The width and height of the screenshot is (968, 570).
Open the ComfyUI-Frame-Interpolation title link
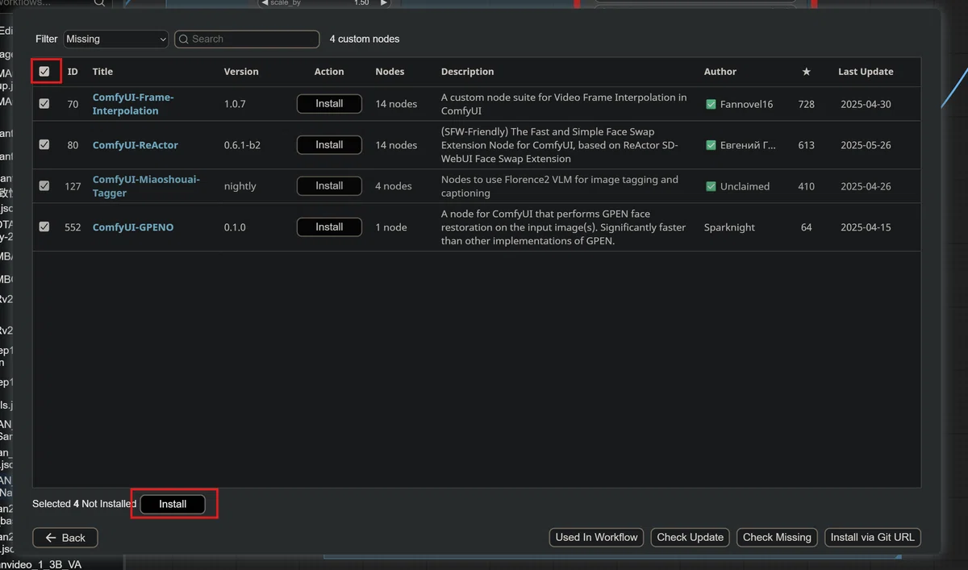(x=133, y=104)
